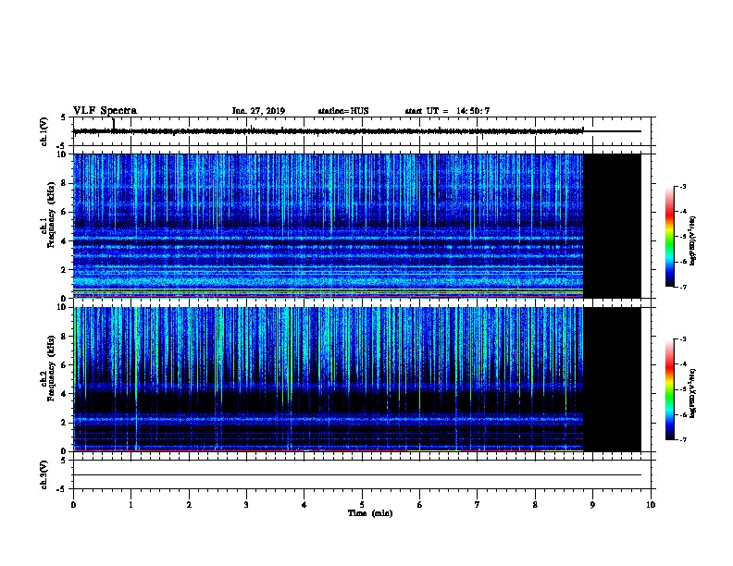733x566 pixels.
Task: Click the "ch.3(V)" waveform axis label
Action: click(x=43, y=474)
